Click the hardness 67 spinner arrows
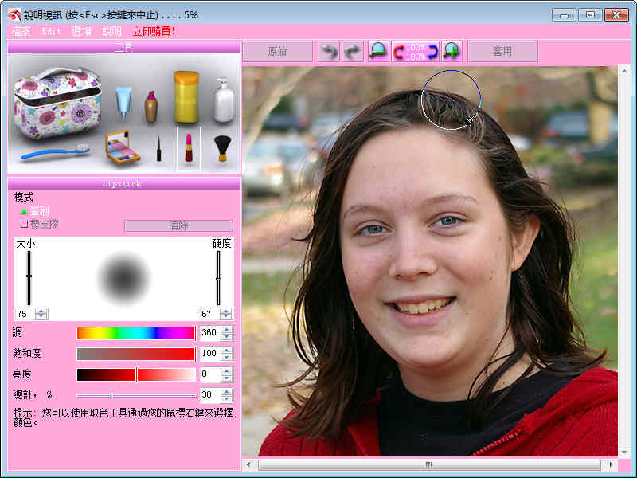 226,314
